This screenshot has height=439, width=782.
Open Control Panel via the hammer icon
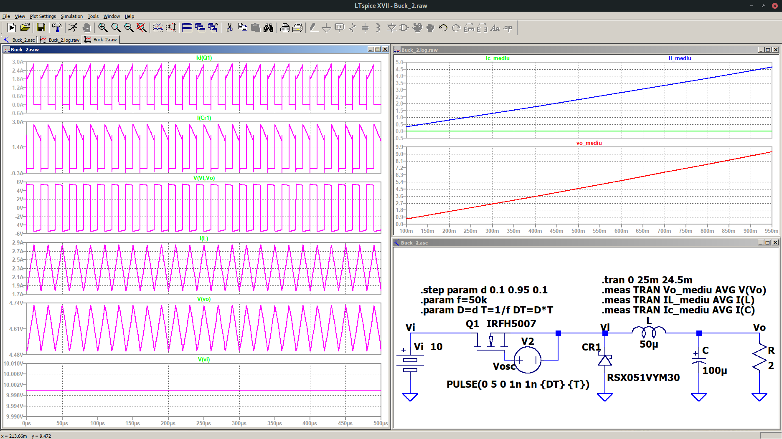click(57, 28)
